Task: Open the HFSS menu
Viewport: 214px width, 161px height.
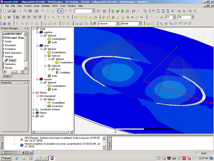Action: 55,6
